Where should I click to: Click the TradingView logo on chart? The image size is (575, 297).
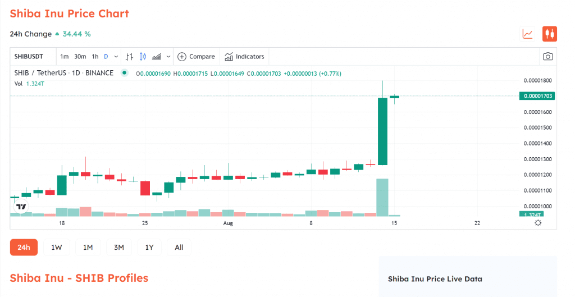pos(21,207)
